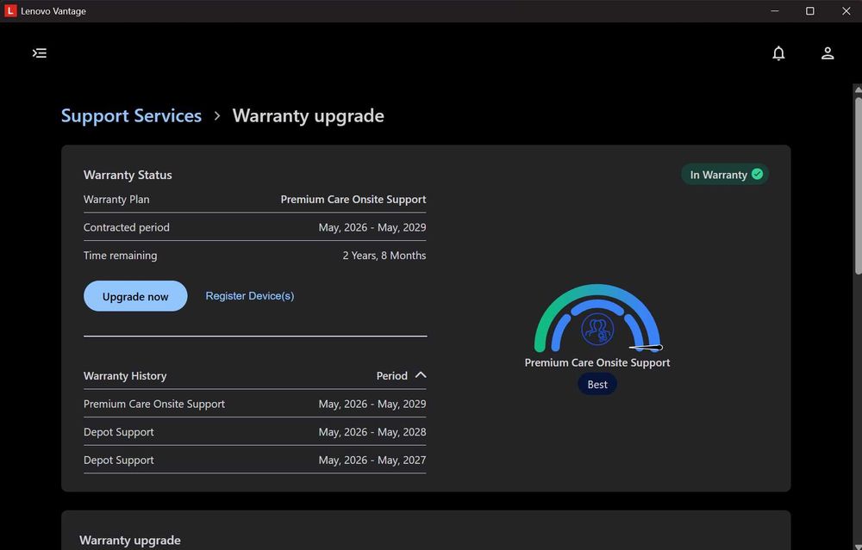This screenshot has height=550, width=862.
Task: Open the user account profile icon
Action: point(828,53)
